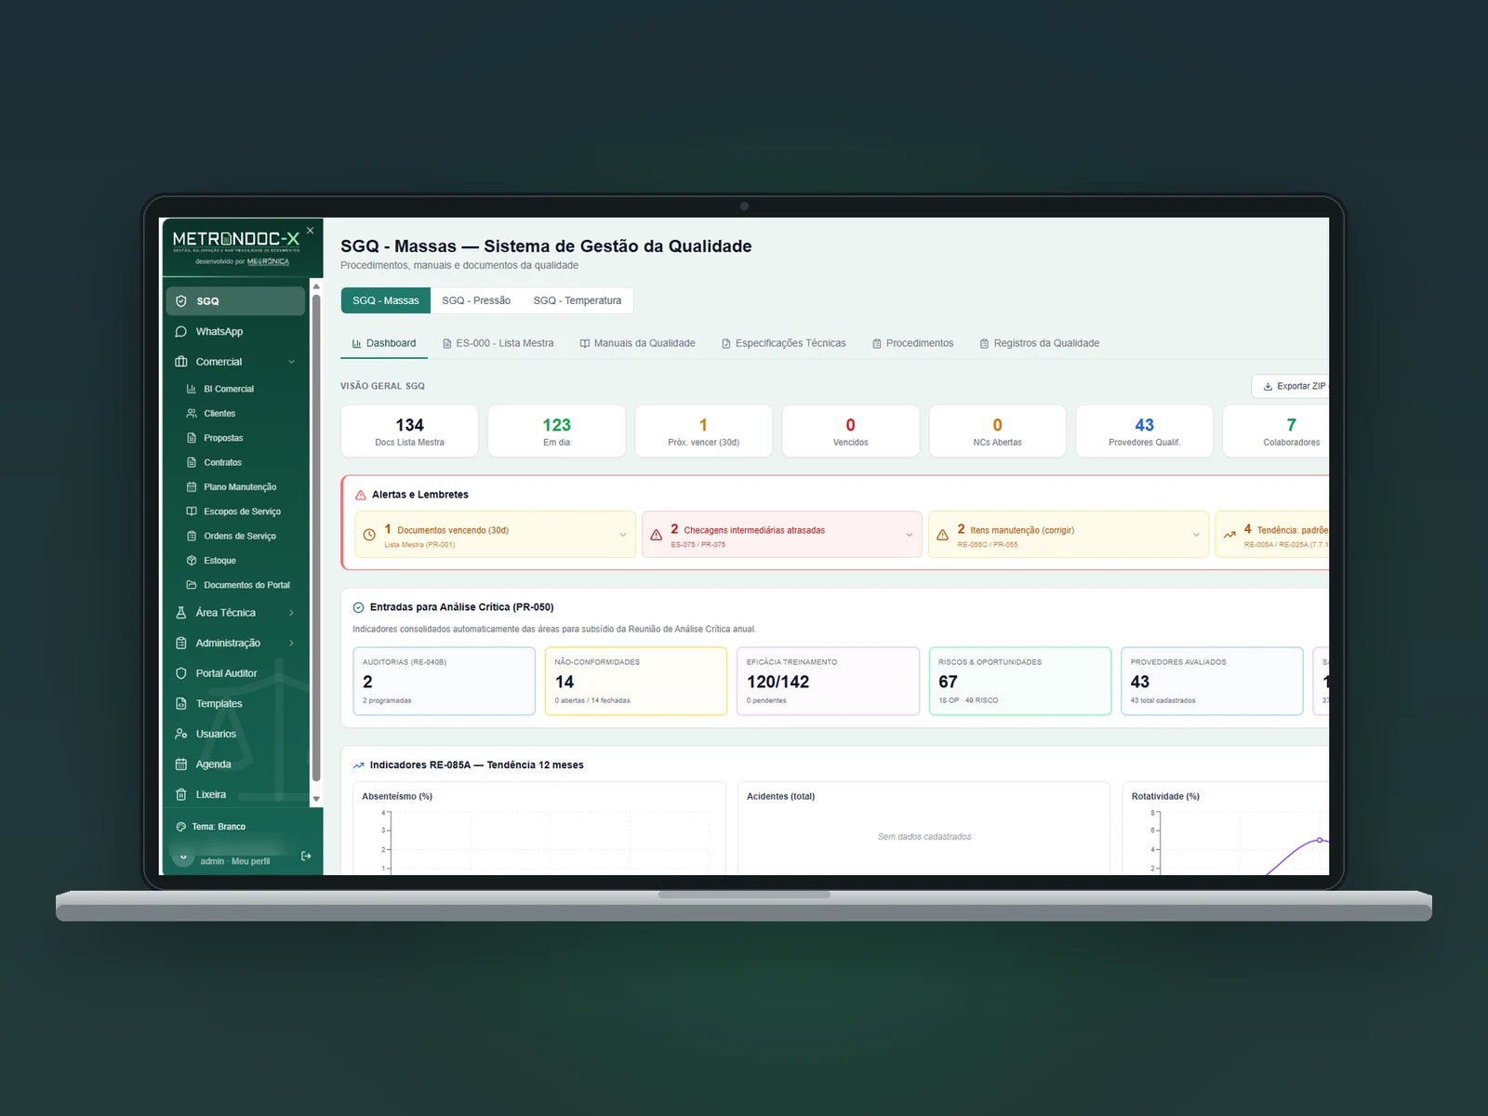Select the SGQ - Massas tab
1488x1116 pixels.
click(386, 300)
